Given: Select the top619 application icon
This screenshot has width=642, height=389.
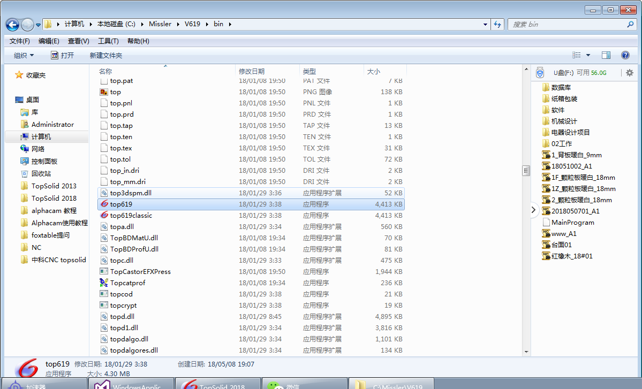Looking at the screenshot, I should (x=104, y=204).
